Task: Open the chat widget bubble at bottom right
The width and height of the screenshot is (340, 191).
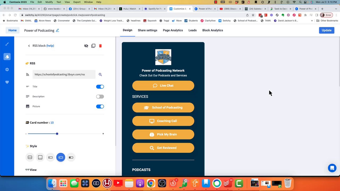Action: [x=332, y=168]
